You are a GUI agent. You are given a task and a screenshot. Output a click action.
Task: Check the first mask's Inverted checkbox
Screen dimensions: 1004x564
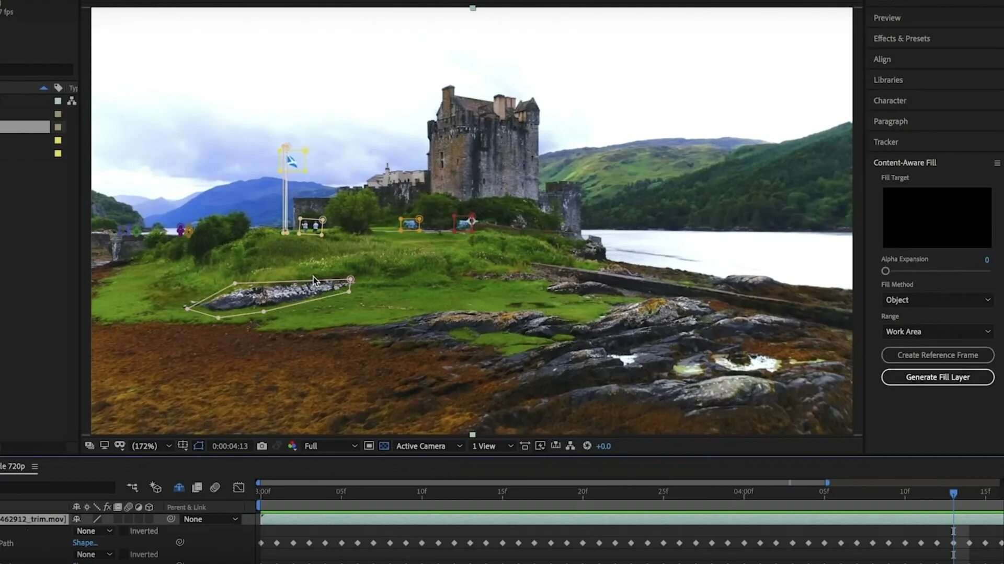[x=123, y=531]
